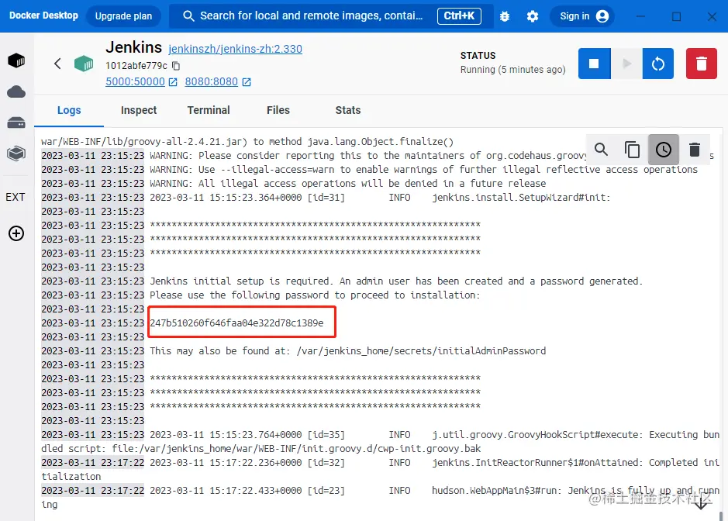Switch to the Inspect tab
The image size is (728, 521).
138,110
